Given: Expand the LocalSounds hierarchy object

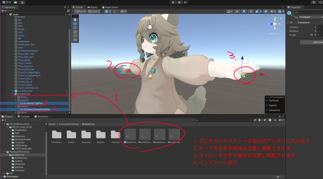Looking at the screenshot, I should click(x=13, y=91).
